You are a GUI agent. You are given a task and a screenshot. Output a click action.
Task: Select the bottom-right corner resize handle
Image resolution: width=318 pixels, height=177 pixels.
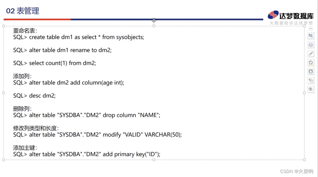304,160
